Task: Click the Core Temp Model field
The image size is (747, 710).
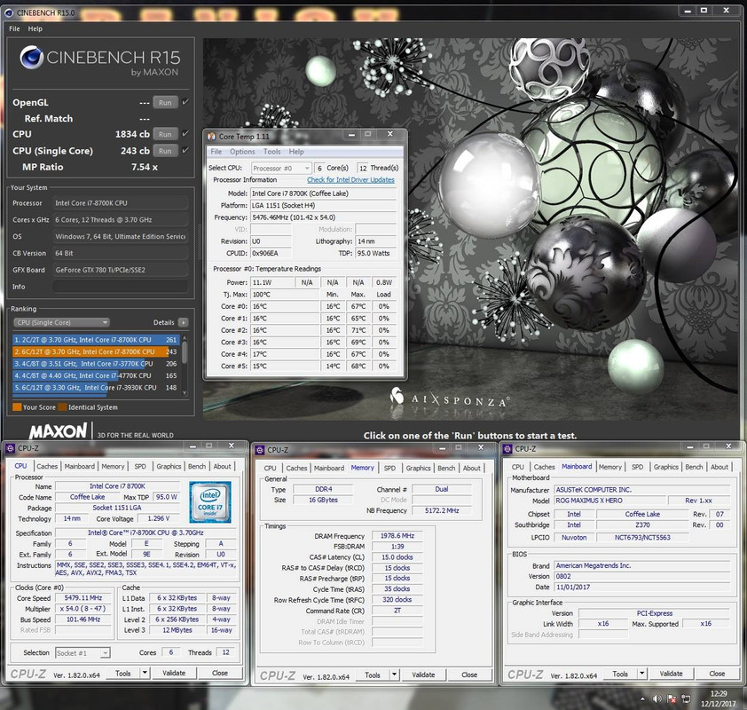Action: (x=324, y=193)
